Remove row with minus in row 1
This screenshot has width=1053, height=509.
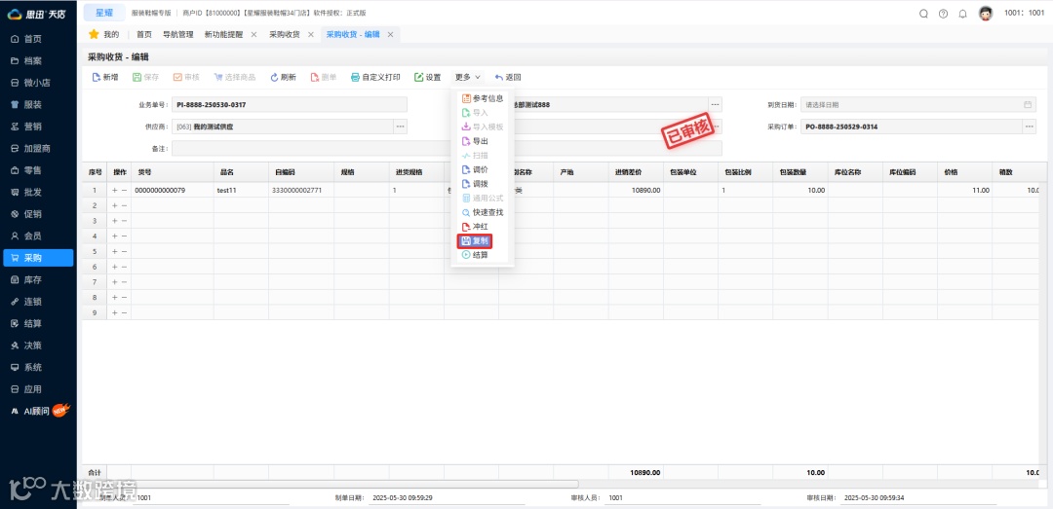(x=124, y=191)
